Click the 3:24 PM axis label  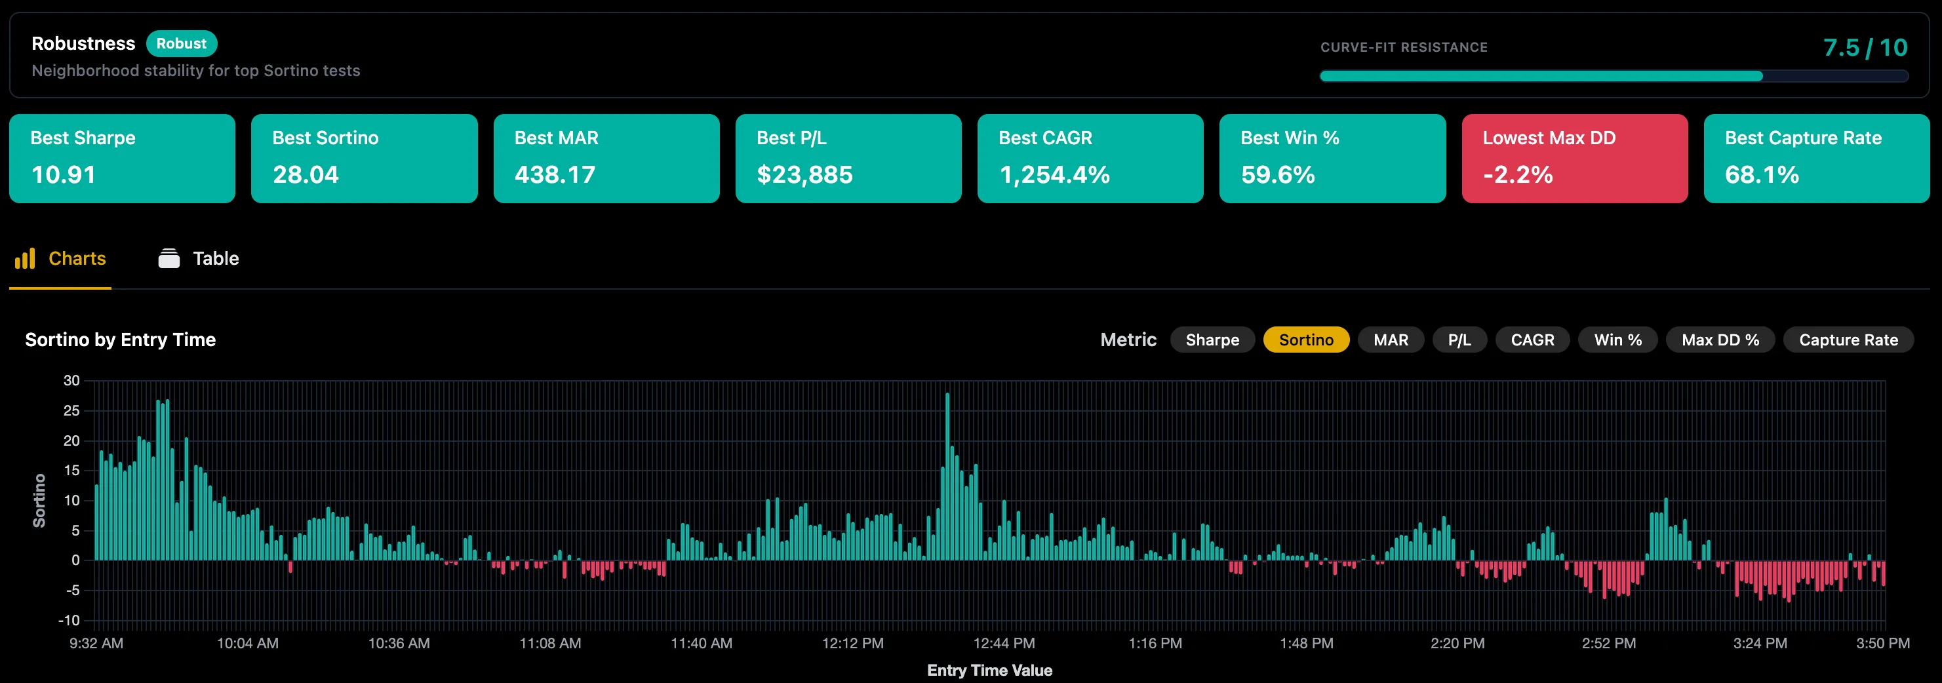click(x=1760, y=643)
